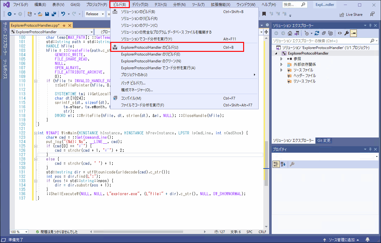381x243 pixels.
Task: Click the New Project toolbar icon
Action: click(30, 14)
